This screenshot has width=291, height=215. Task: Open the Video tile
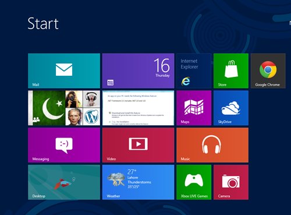(x=138, y=145)
